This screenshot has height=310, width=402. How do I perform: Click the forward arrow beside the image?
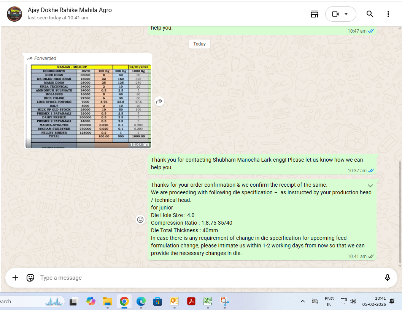[159, 101]
